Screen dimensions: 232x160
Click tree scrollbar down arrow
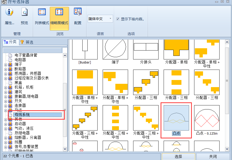(65, 149)
